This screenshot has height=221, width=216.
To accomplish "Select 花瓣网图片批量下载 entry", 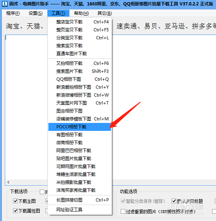I will (x=79, y=167).
